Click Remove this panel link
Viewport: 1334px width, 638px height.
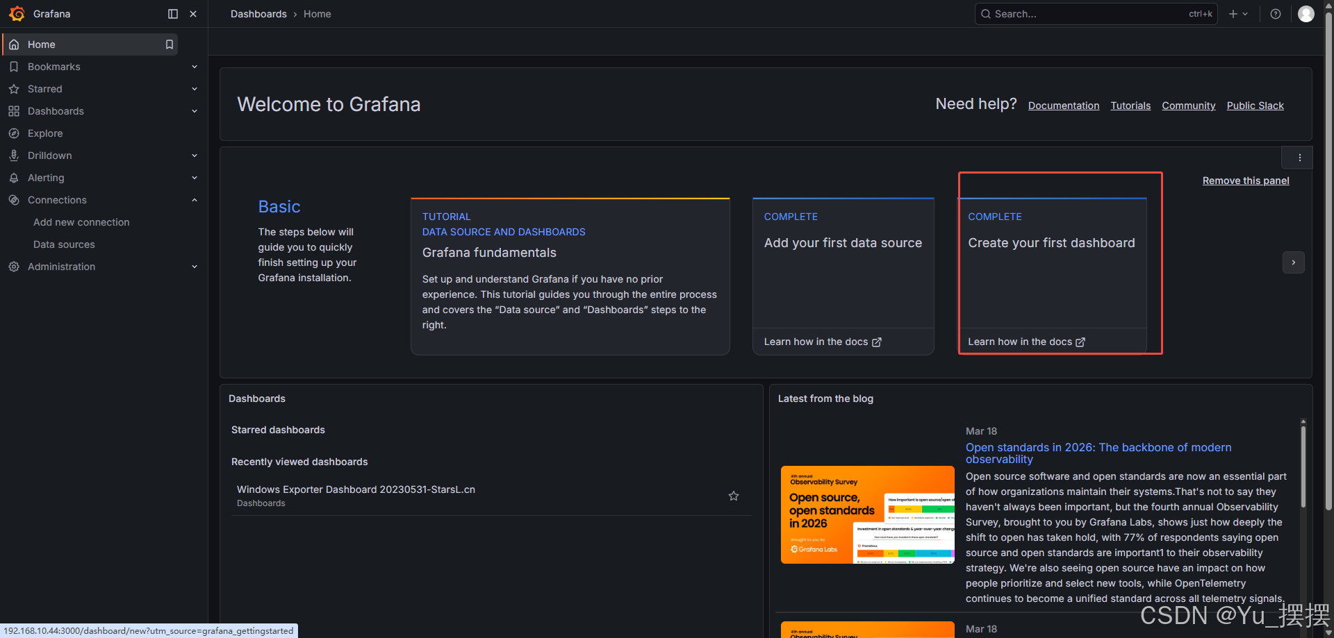(1246, 181)
